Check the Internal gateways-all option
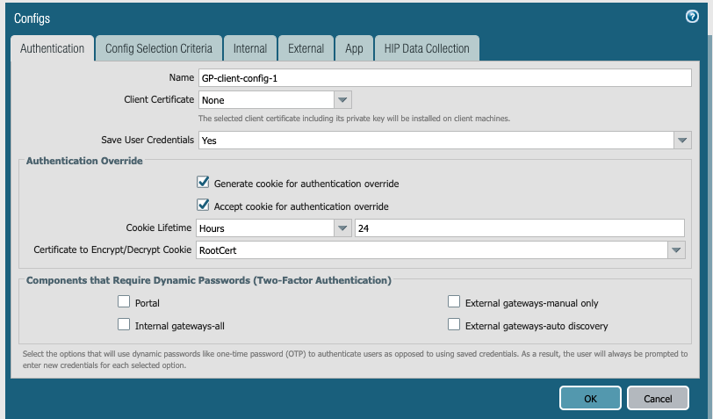The width and height of the screenshot is (713, 419). 124,324
